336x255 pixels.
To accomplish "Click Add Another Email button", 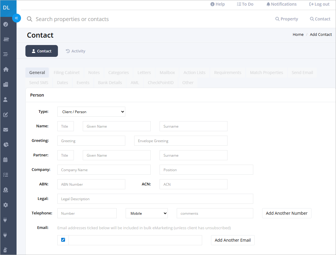I will point(233,240).
